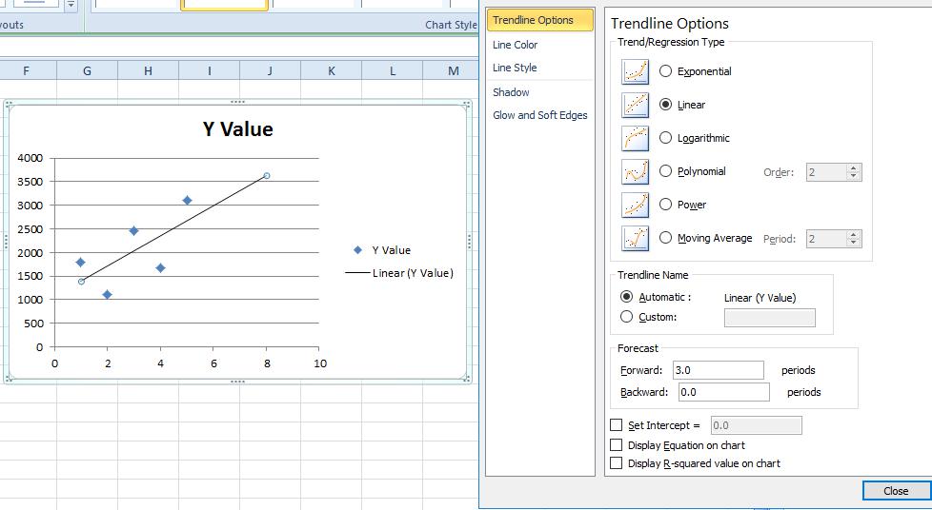This screenshot has width=932, height=510.
Task: Select column header M
Action: (x=453, y=70)
